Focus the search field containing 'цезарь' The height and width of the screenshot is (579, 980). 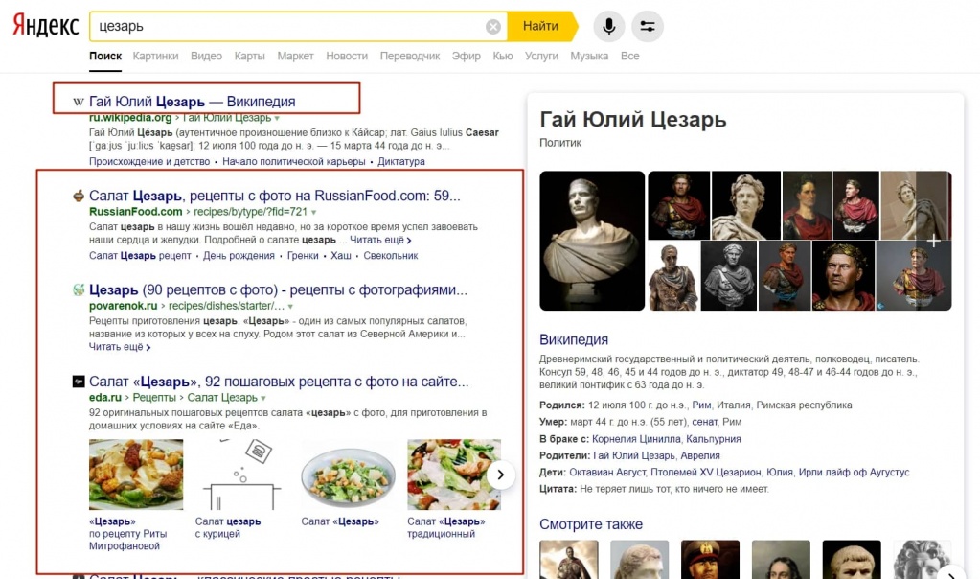287,27
